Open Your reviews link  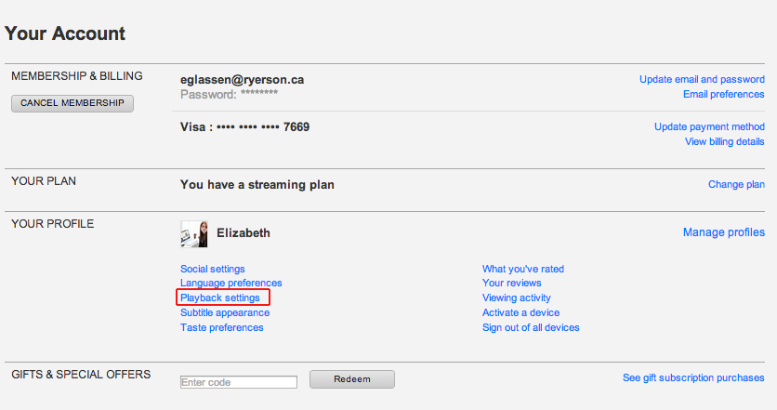[x=511, y=283]
